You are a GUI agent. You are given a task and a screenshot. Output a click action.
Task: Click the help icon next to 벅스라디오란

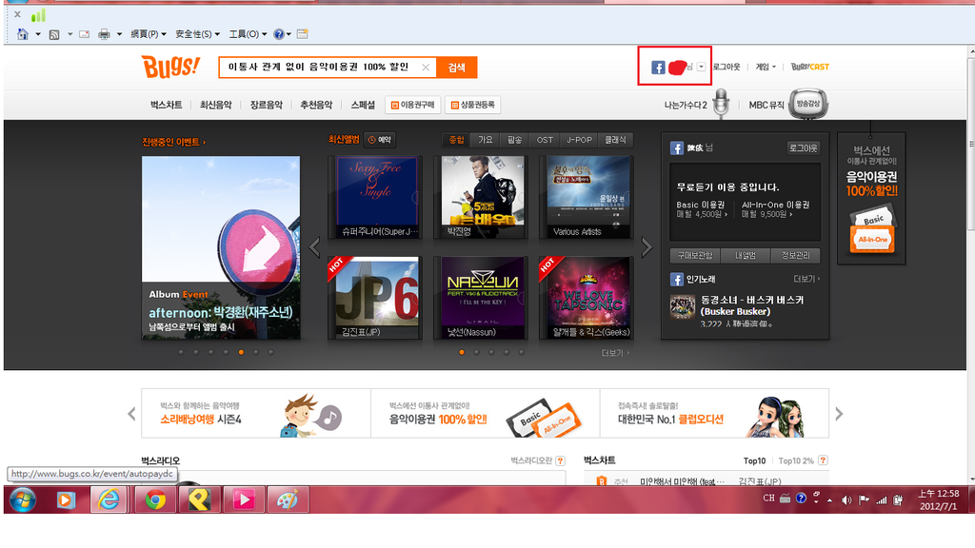560,460
